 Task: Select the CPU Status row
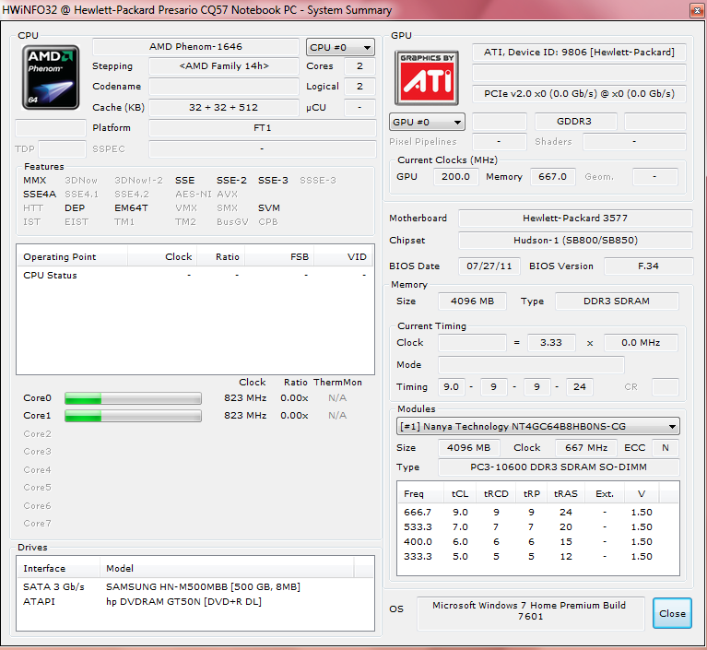pyautogui.click(x=195, y=275)
